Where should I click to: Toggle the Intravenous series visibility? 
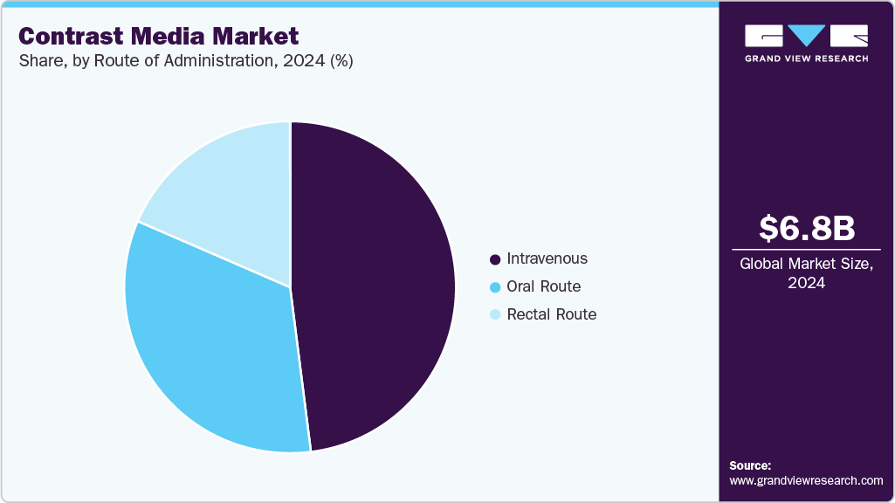point(547,258)
